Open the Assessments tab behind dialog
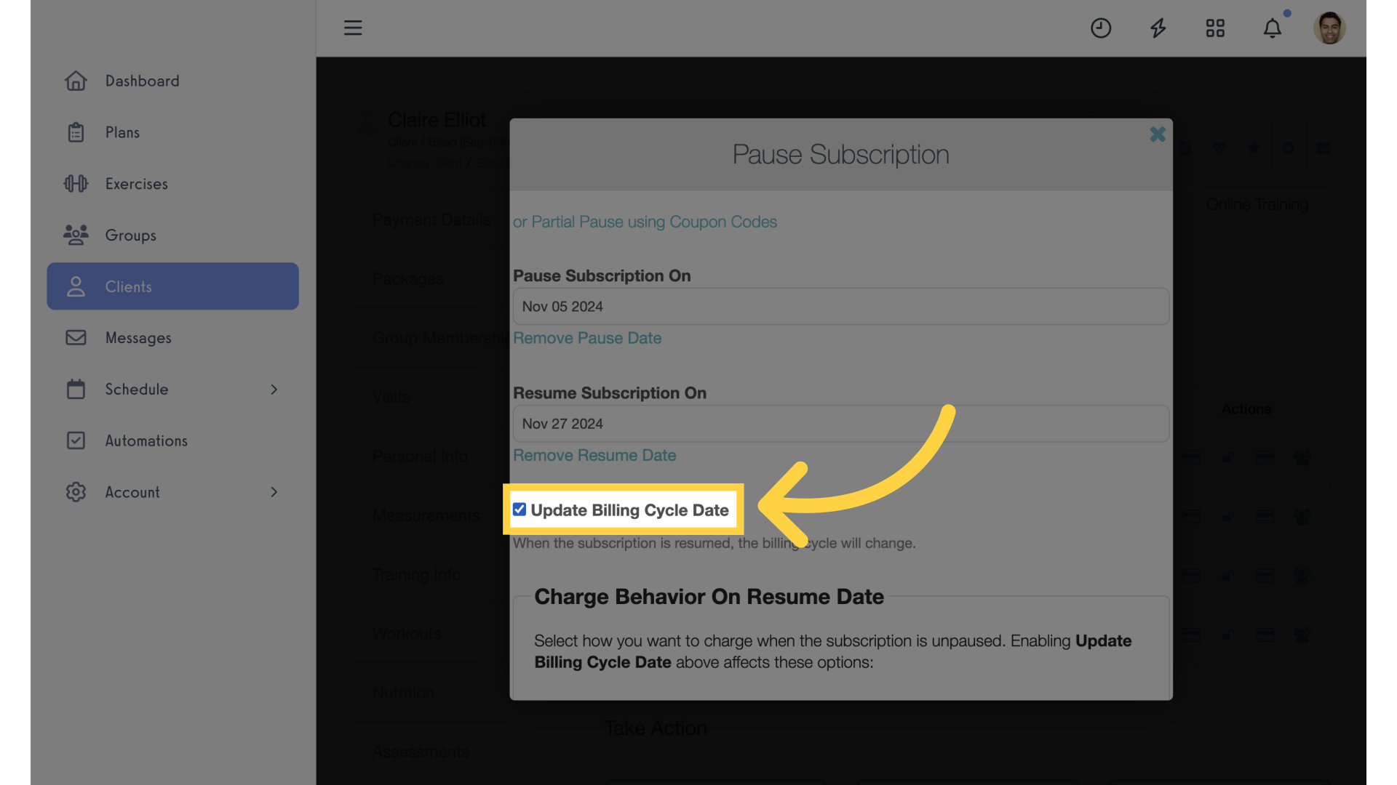Viewport: 1397px width, 785px height. click(421, 752)
